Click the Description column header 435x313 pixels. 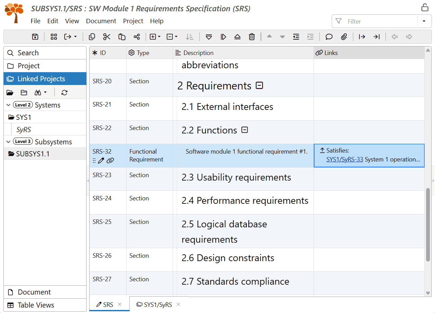[x=243, y=53]
